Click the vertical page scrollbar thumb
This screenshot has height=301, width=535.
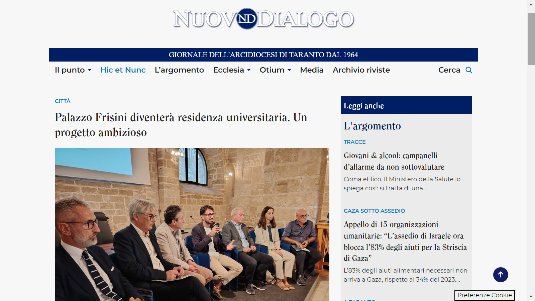531,39
